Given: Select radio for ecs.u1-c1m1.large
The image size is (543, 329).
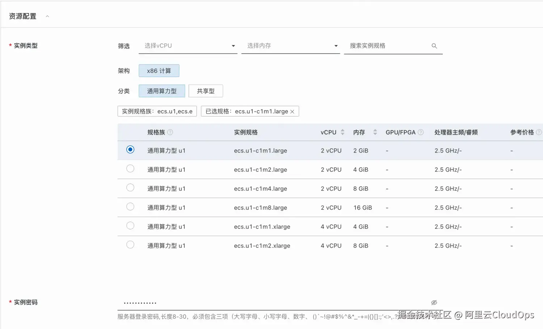Looking at the screenshot, I should (x=130, y=150).
